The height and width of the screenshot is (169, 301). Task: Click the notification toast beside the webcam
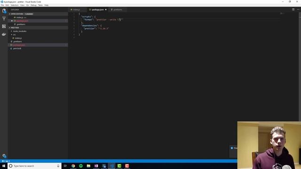[233, 151]
